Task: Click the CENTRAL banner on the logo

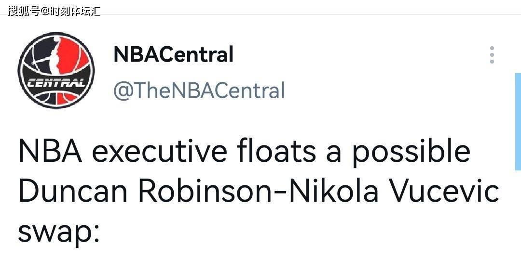Action: tap(56, 83)
